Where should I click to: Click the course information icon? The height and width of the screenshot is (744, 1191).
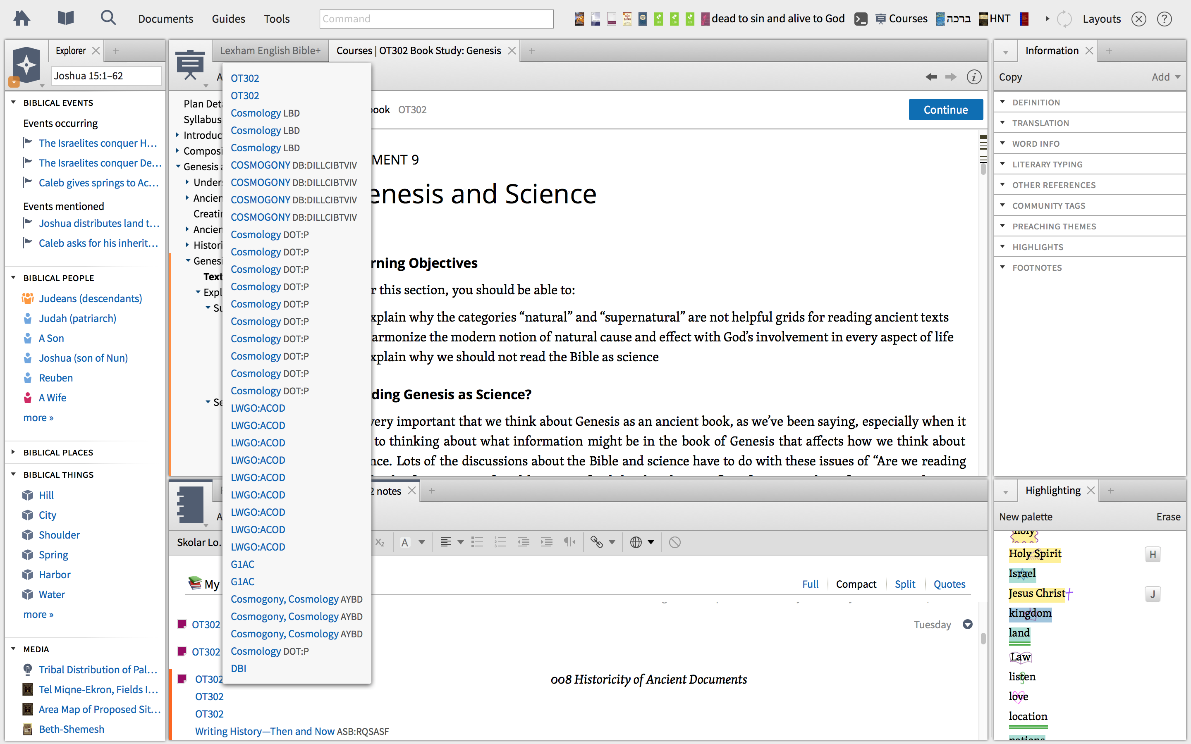click(x=973, y=77)
